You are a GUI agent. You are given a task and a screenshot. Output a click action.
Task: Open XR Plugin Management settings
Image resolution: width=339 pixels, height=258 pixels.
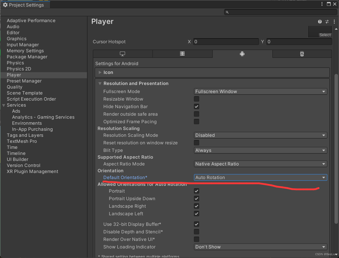[x=32, y=171]
